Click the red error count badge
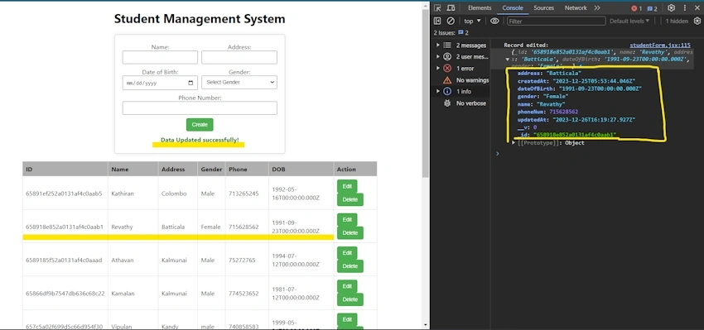The image size is (704, 330). (x=637, y=8)
